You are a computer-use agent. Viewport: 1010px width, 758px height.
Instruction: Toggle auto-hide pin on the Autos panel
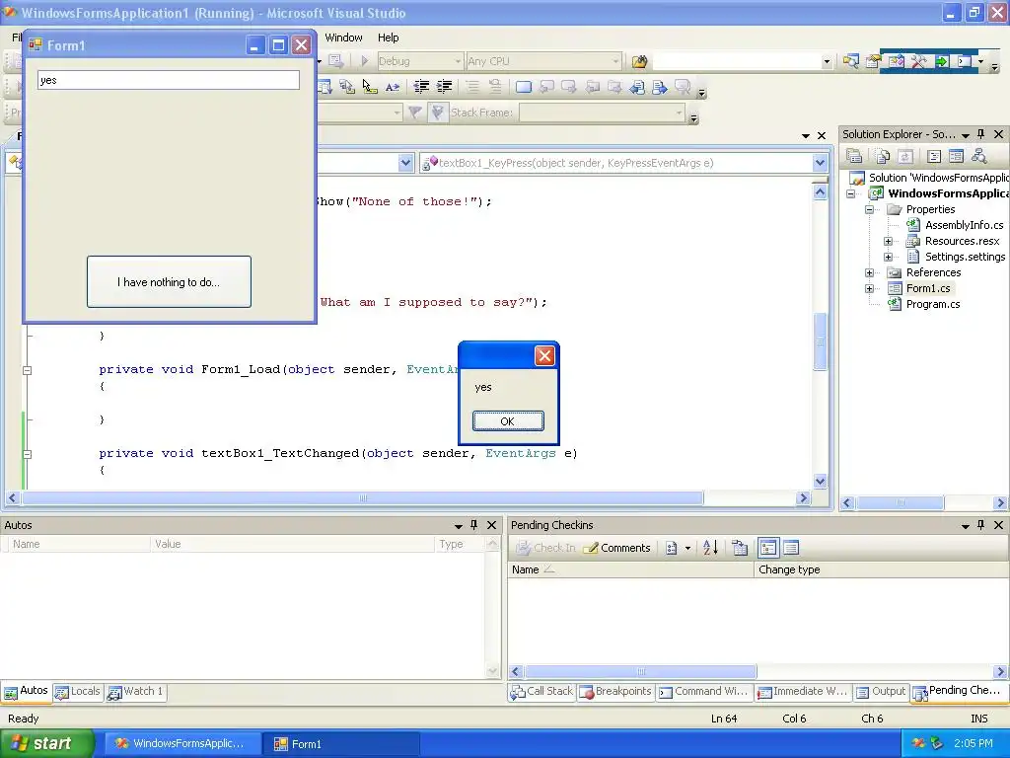point(474,525)
